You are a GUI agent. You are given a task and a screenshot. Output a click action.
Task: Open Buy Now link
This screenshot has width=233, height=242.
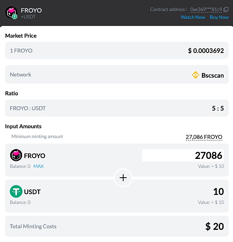(x=219, y=17)
